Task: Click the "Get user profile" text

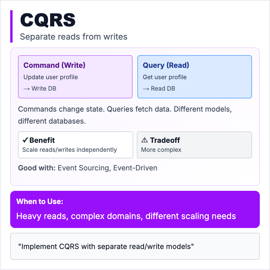Action: tap(165, 77)
